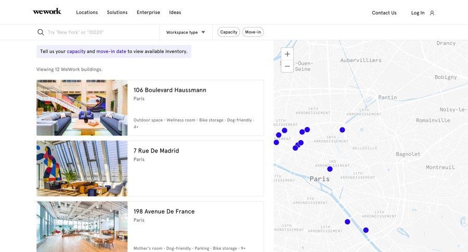Click the 'Aubervilliers' map label
This screenshot has width=468, height=252.
(x=361, y=60)
